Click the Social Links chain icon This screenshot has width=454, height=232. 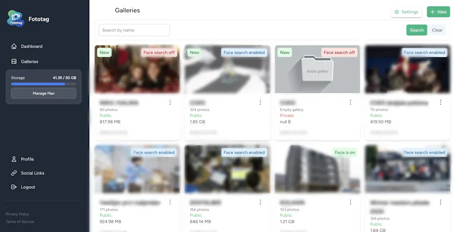click(14, 173)
